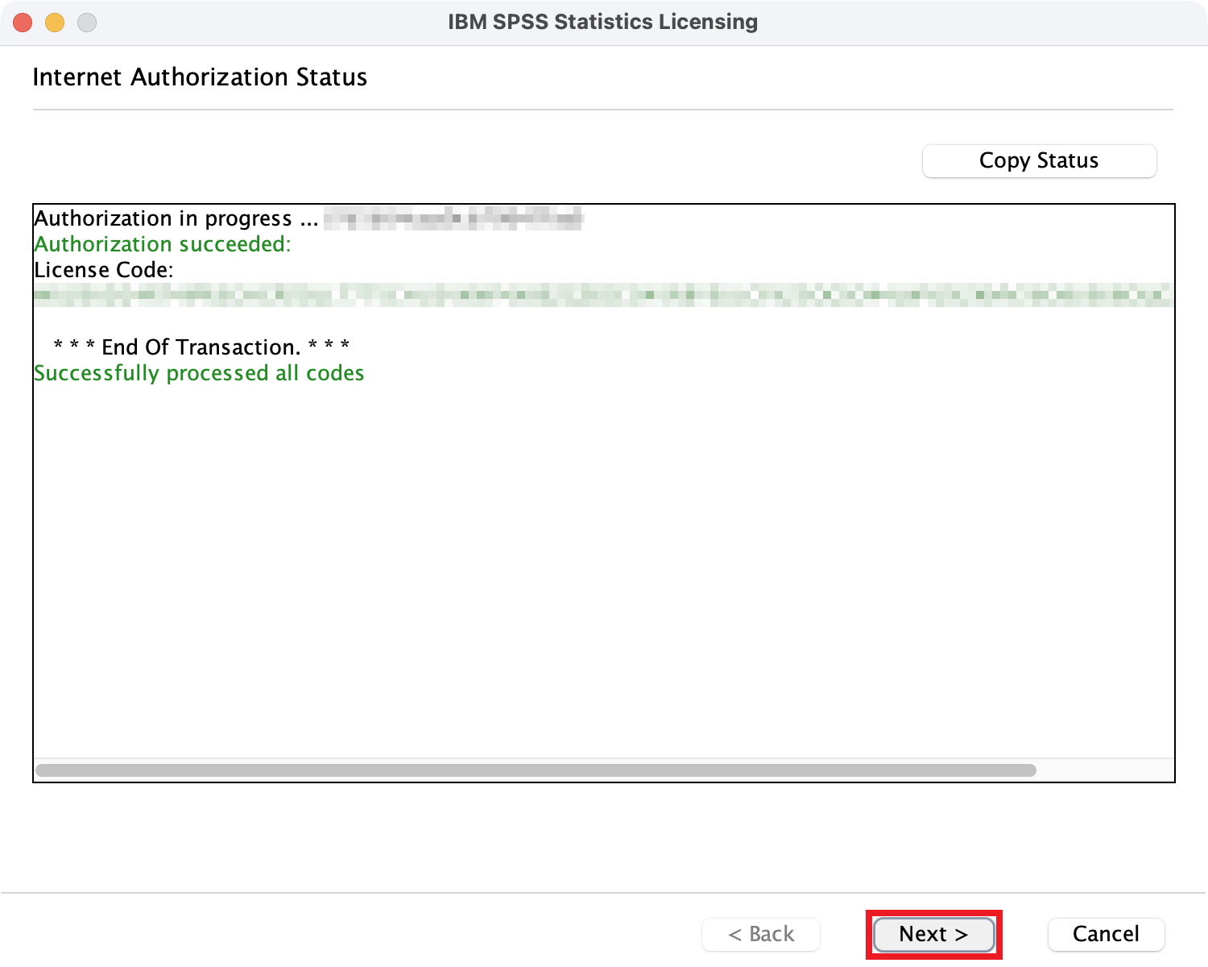The width and height of the screenshot is (1208, 967).
Task: Select the 'Authorization succeeded:' line
Action: 163,244
